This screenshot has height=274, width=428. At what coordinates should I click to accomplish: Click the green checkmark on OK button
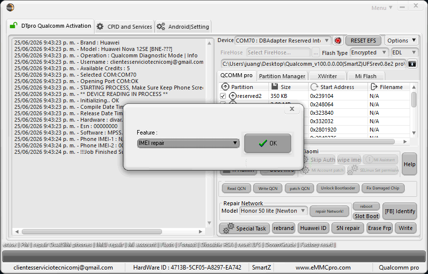263,143
